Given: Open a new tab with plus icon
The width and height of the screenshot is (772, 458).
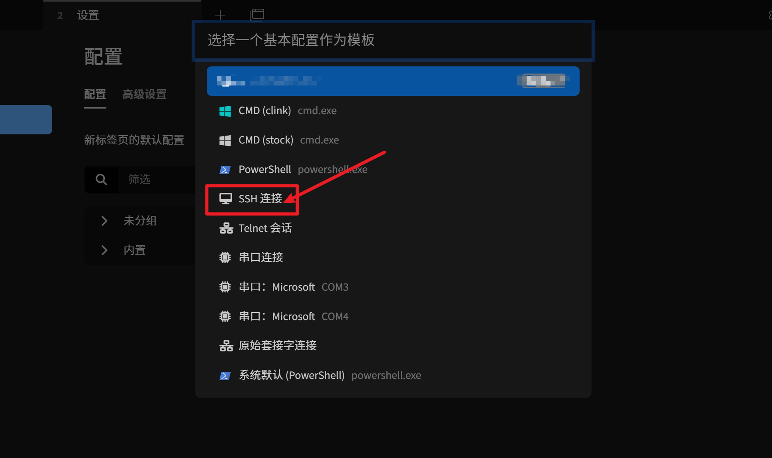Looking at the screenshot, I should coord(220,15).
